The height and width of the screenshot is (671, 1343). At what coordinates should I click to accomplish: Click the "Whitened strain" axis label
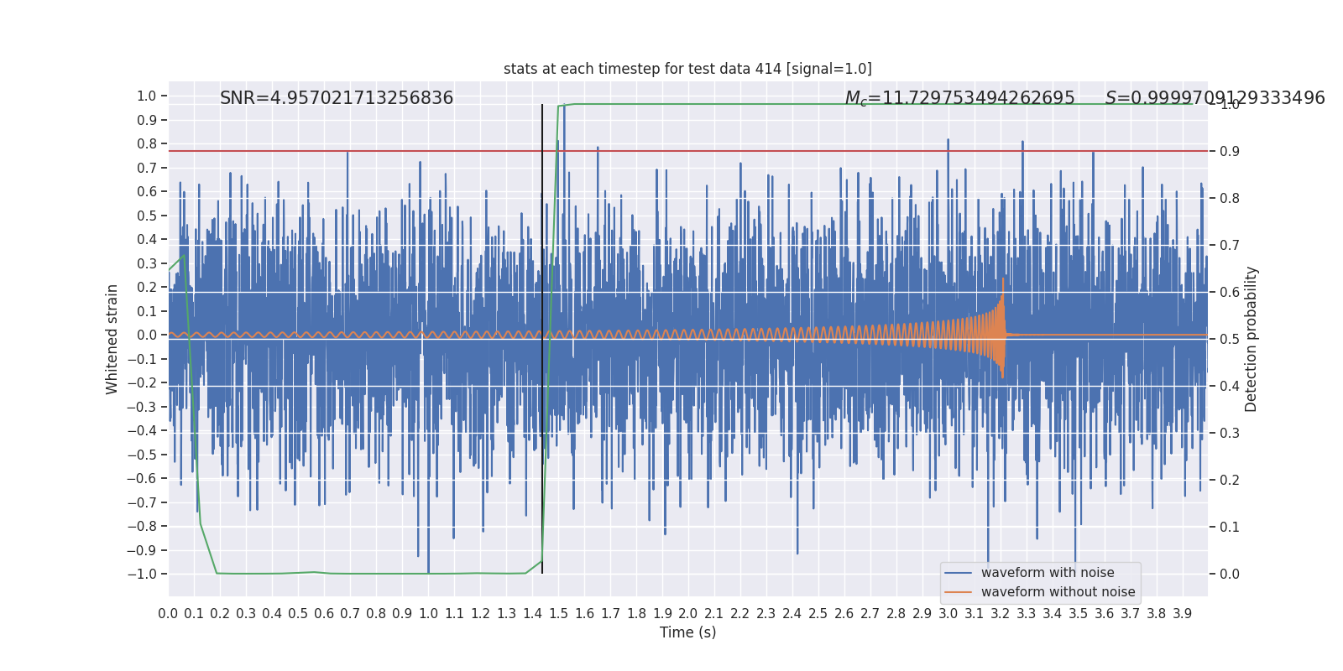(112, 339)
